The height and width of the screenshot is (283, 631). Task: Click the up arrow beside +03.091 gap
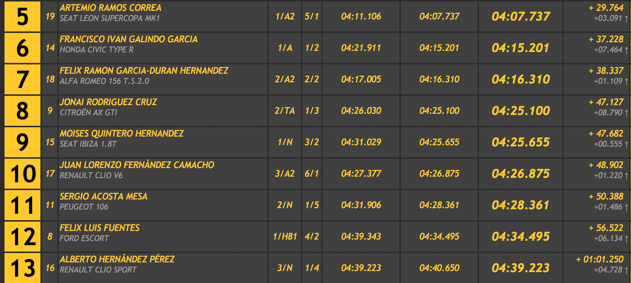[x=627, y=19]
